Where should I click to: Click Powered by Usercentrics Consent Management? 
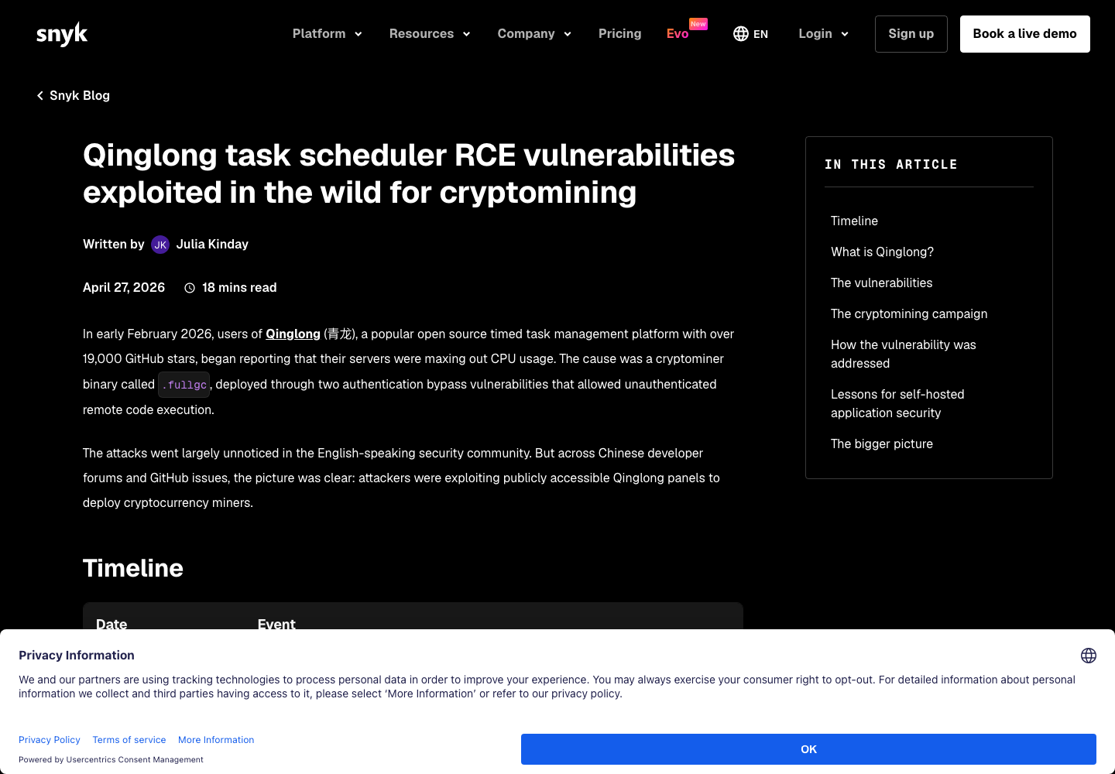[x=111, y=759]
